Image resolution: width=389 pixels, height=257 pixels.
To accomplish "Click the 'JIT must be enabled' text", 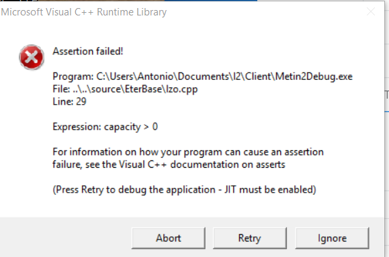I will 270,190.
